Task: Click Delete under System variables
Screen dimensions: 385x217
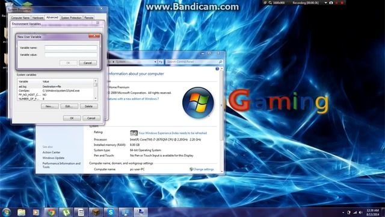Action: click(x=88, y=106)
